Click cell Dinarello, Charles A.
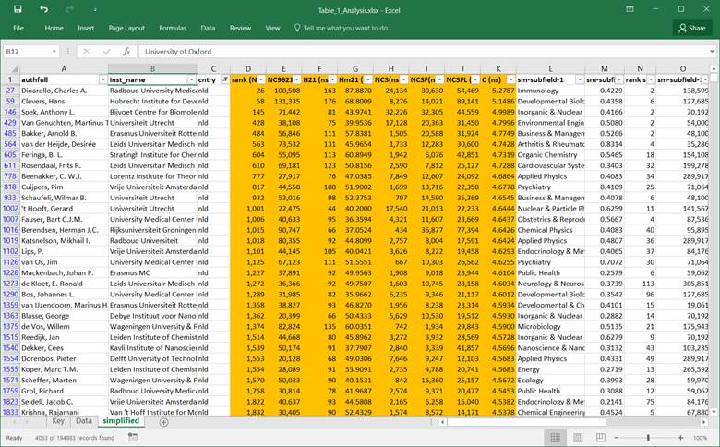 [x=64, y=91]
